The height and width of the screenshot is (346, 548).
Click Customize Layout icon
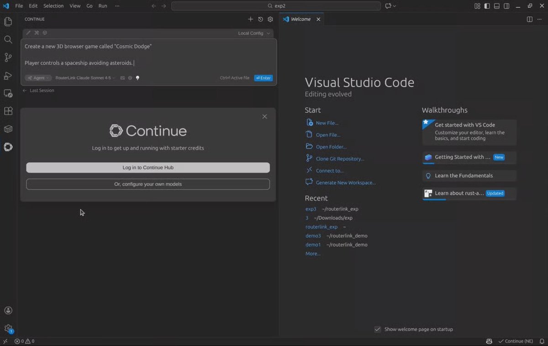pos(477,6)
